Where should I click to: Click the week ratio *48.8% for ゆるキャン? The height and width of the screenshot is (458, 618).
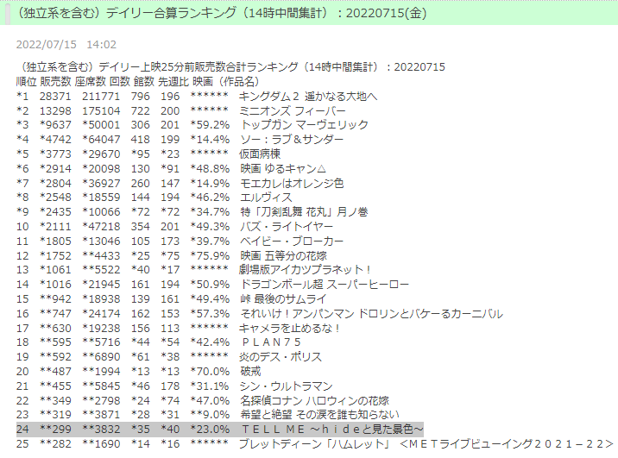click(x=210, y=168)
